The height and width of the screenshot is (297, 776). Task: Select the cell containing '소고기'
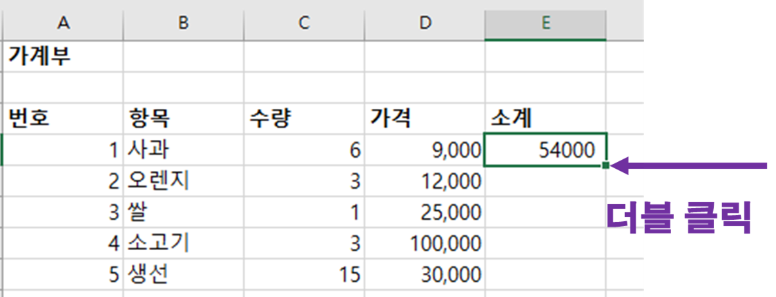coord(183,244)
